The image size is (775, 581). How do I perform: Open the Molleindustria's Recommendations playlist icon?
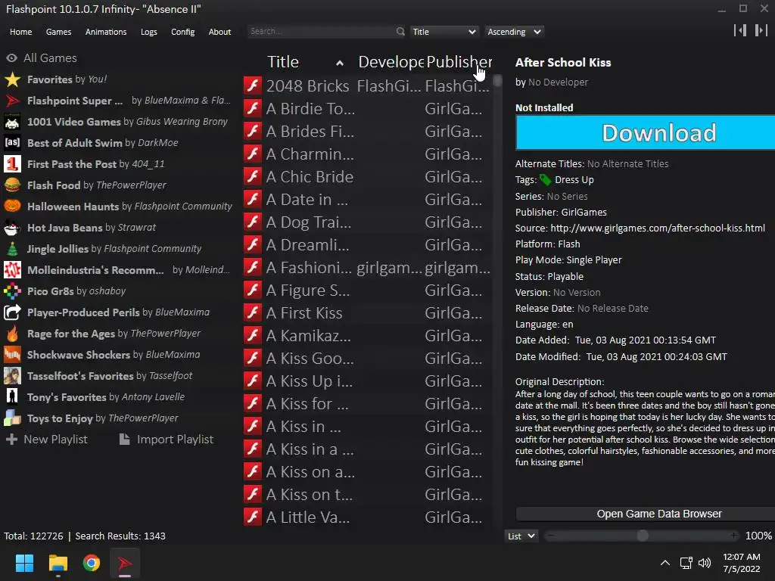pos(12,270)
